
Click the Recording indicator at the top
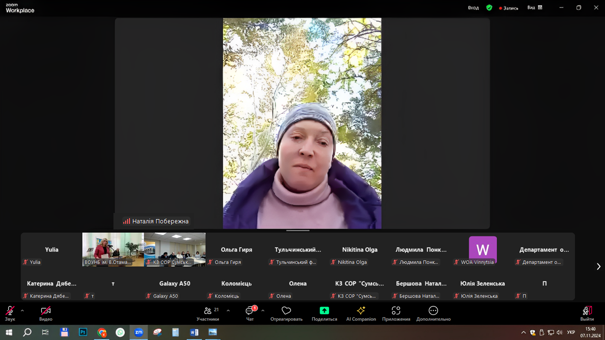[509, 8]
